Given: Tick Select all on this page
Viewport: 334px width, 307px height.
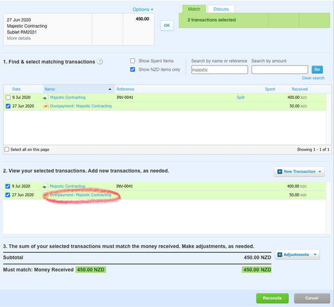Looking at the screenshot, I should 7,149.
